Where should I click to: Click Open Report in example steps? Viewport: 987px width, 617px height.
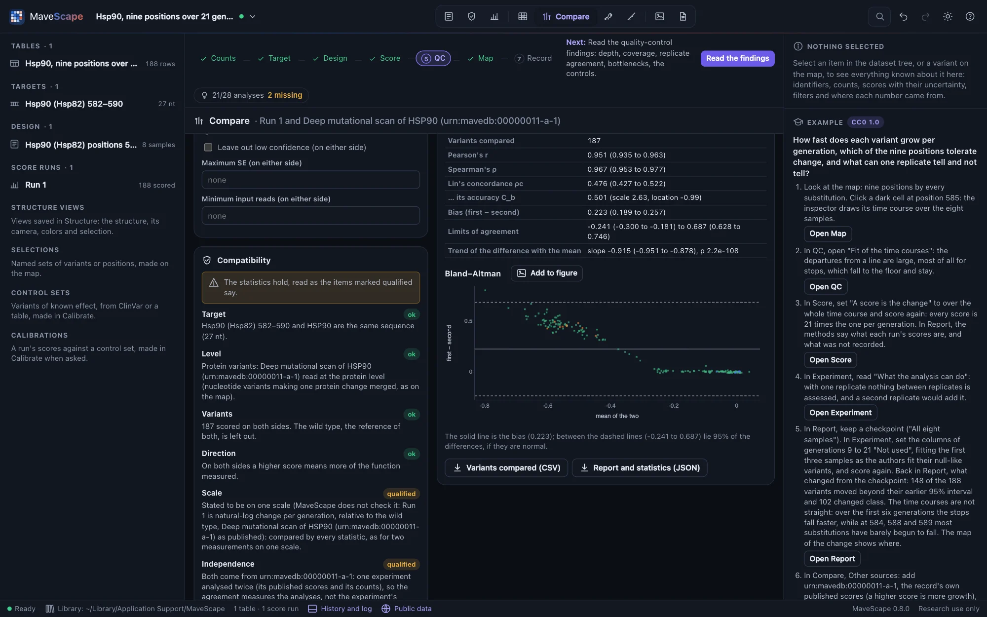[x=832, y=559]
